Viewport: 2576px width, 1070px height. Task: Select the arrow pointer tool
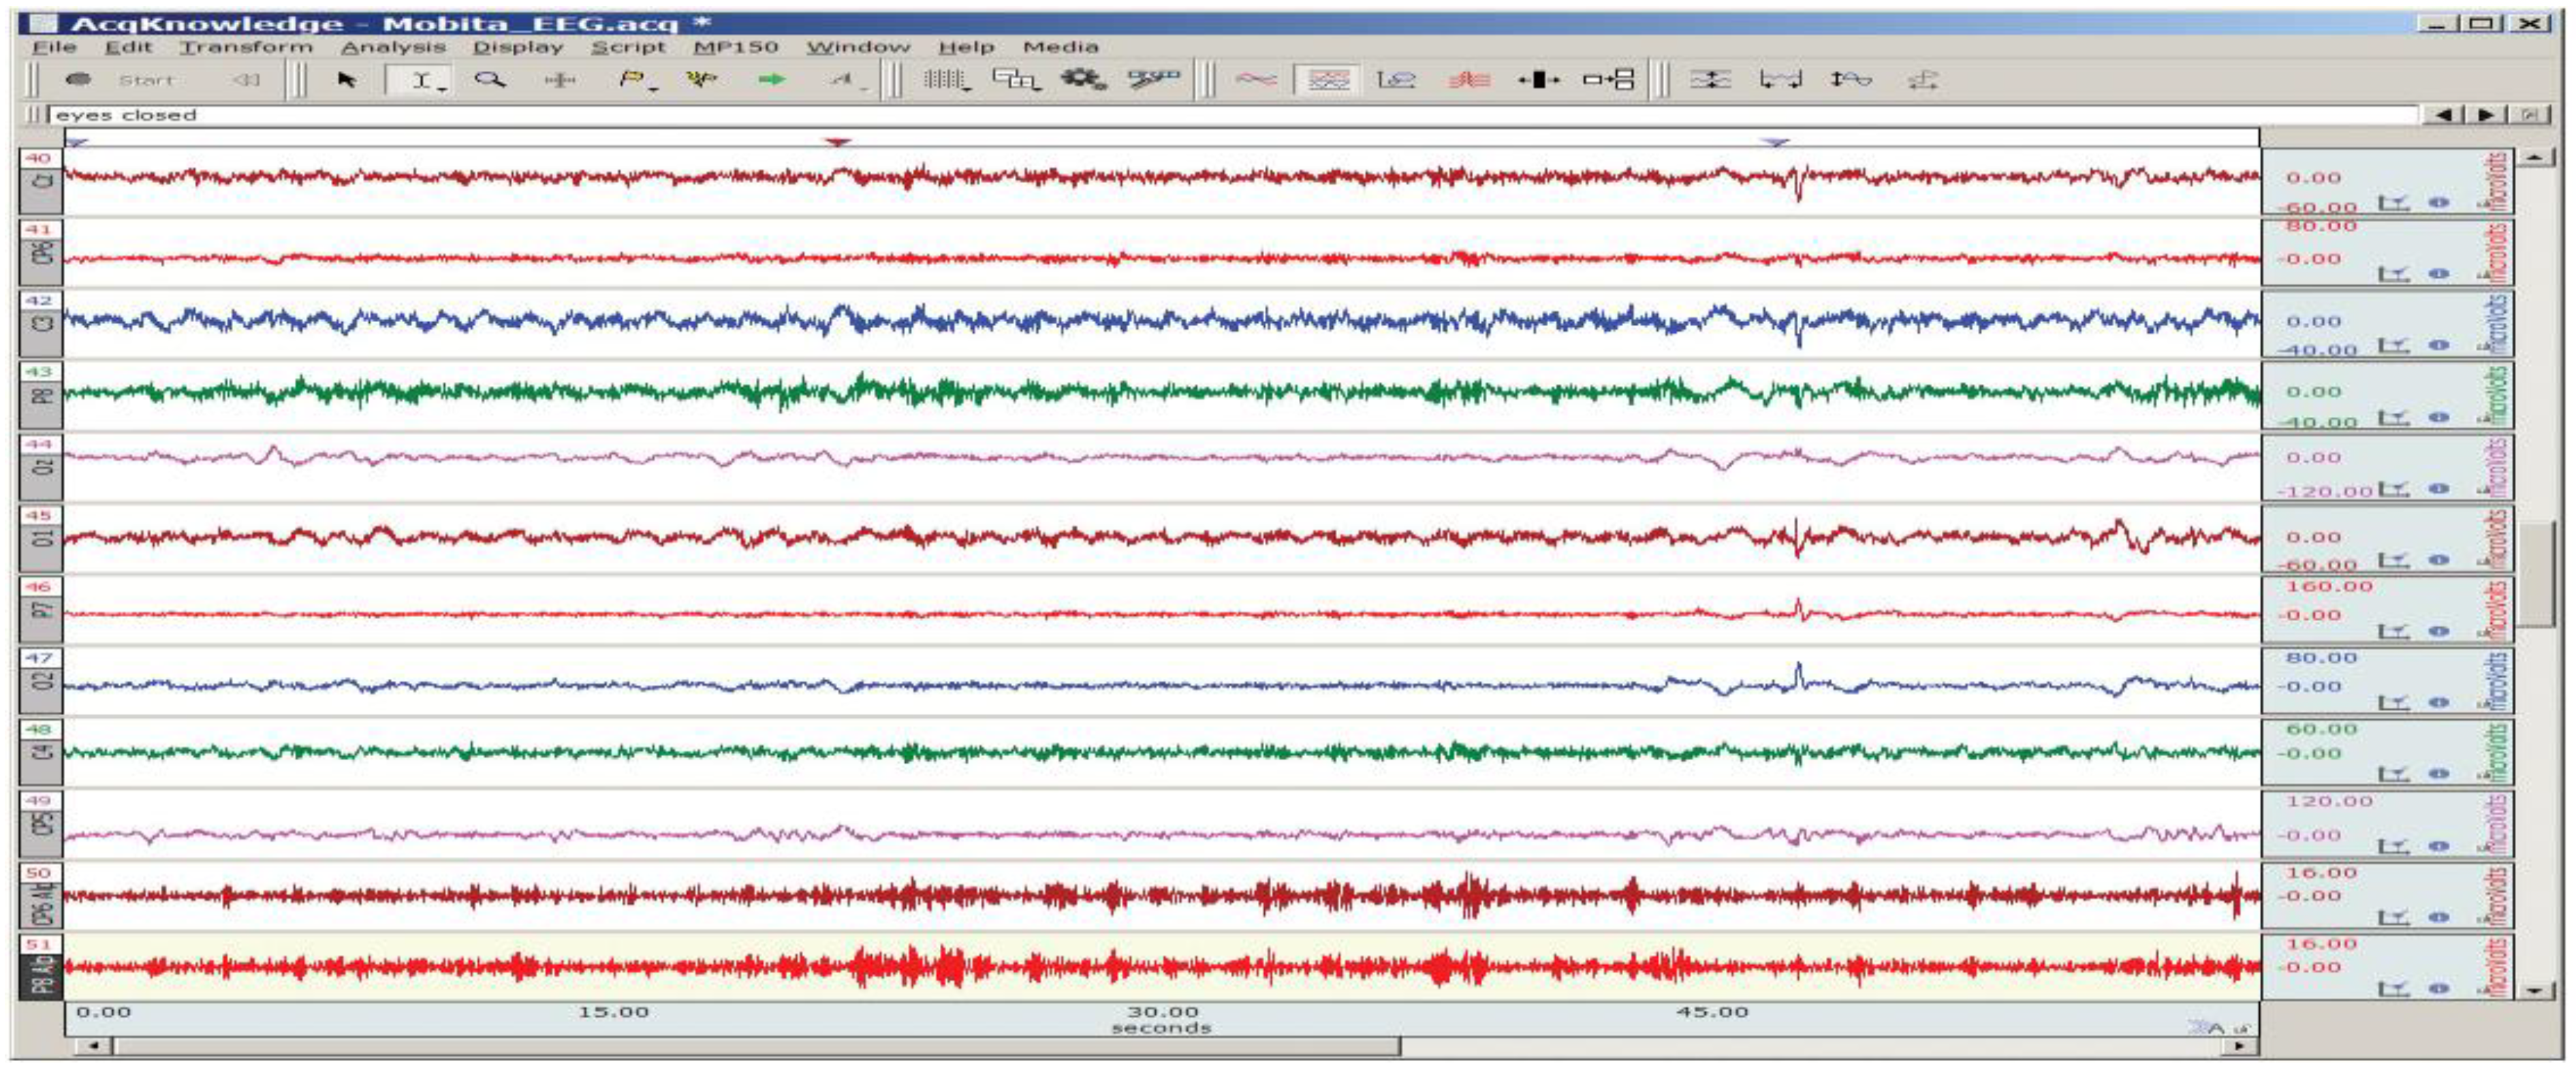point(347,80)
